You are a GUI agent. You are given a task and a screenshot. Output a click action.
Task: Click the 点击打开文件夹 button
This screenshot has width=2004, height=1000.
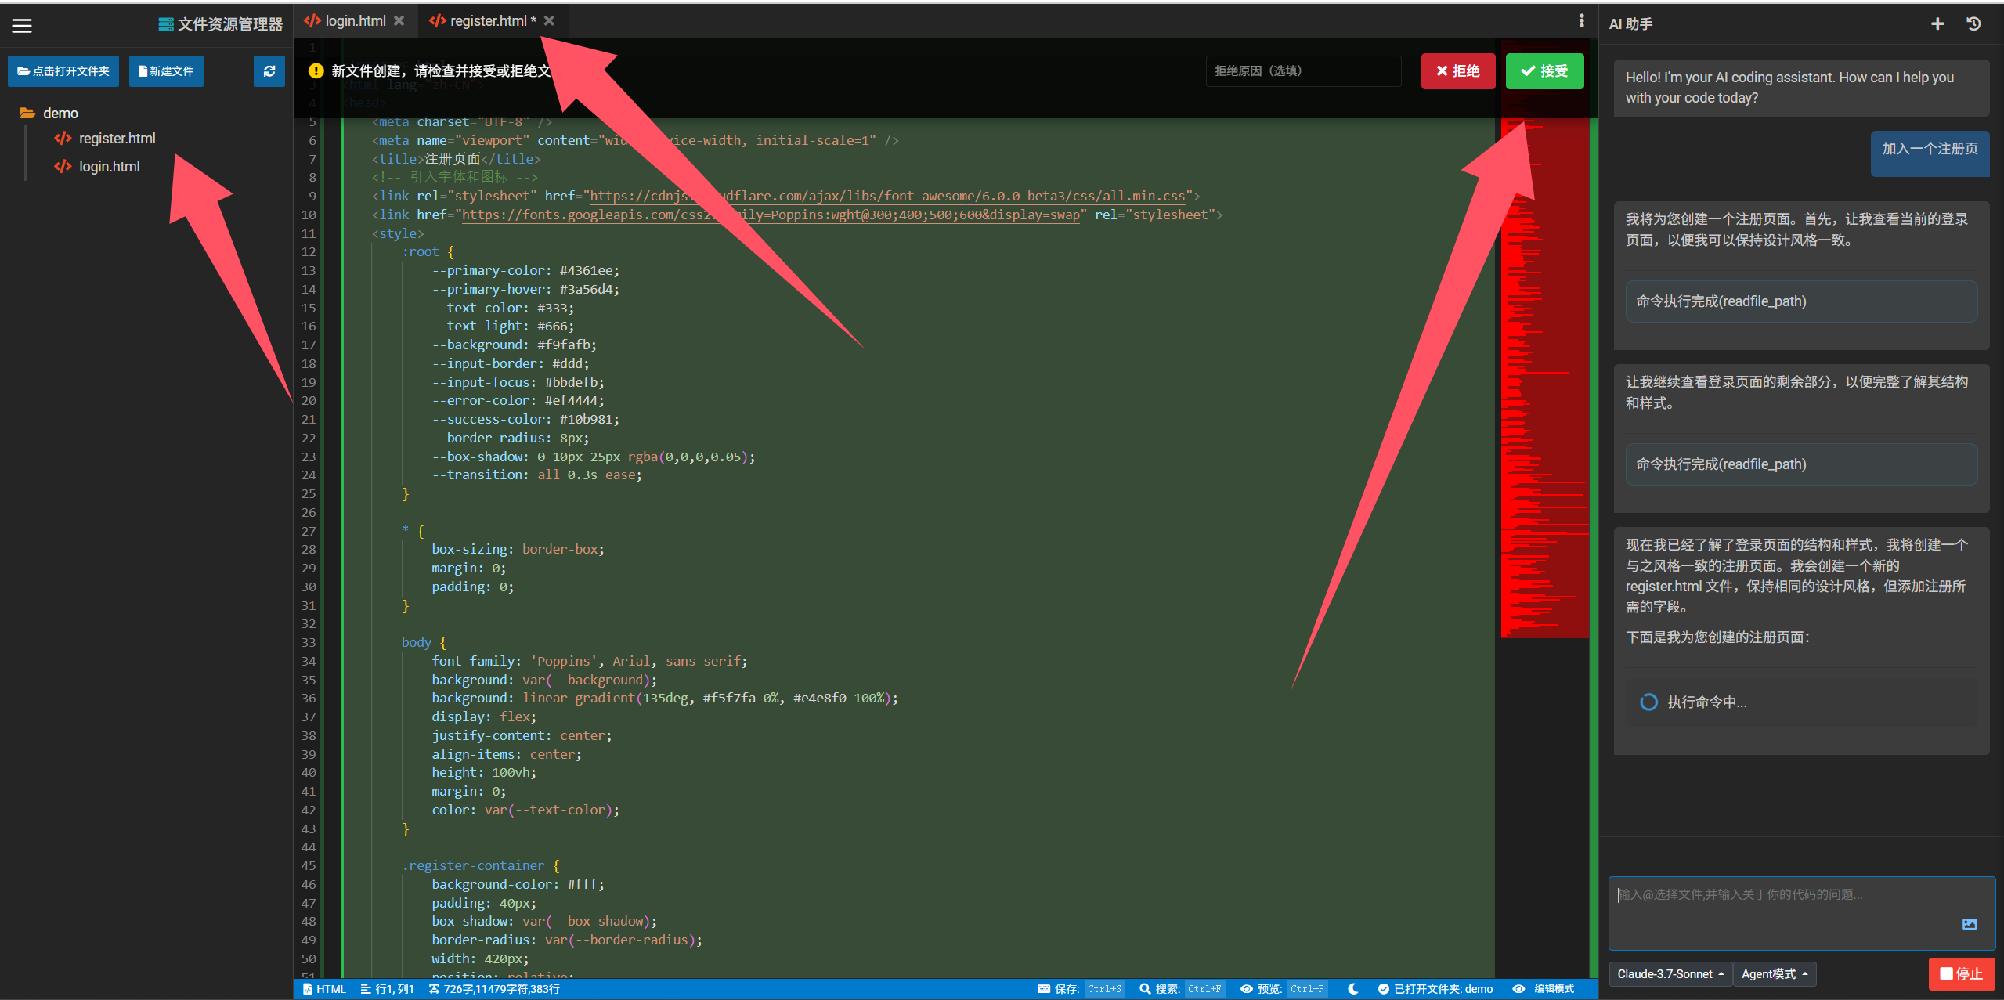pos(63,71)
